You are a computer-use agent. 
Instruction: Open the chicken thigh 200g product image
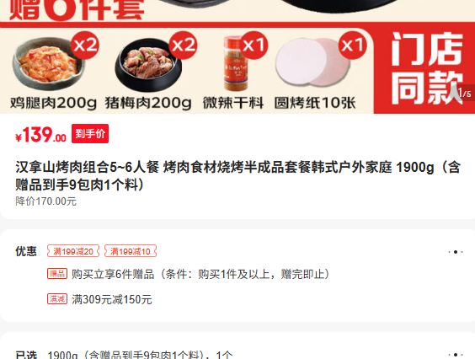[x=48, y=64]
